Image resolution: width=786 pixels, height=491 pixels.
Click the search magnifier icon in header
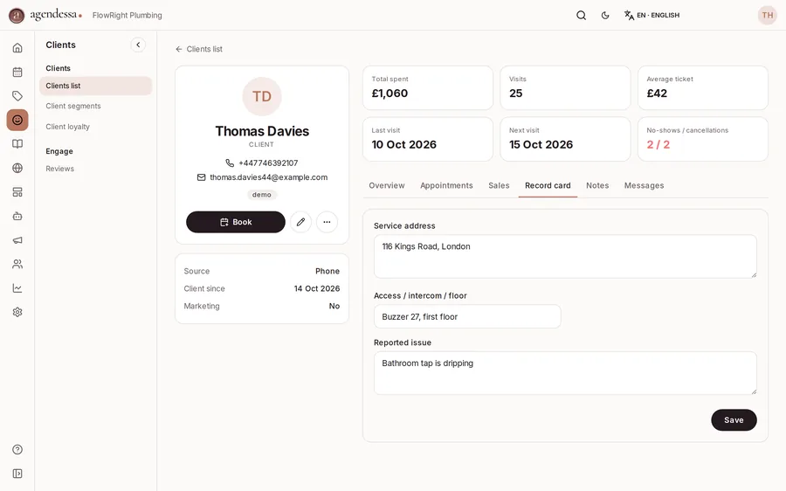point(581,15)
